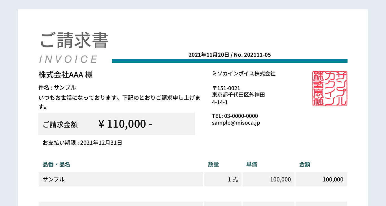Viewport: 386px width, 206px height.
Task: Select the サンプル item name cell
Action: (x=121, y=179)
